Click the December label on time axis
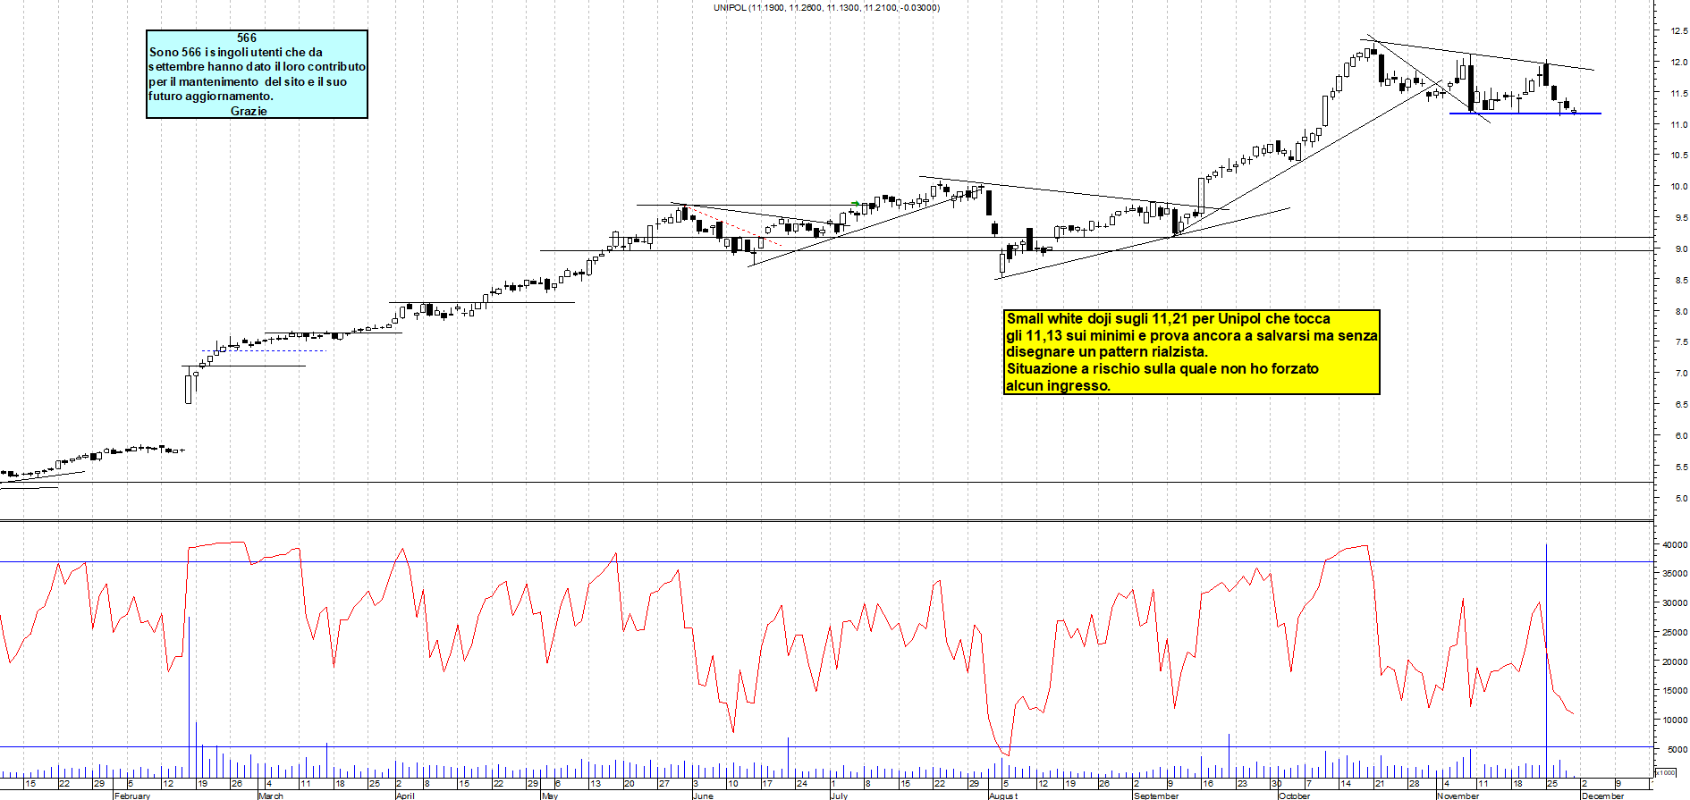 [1602, 796]
